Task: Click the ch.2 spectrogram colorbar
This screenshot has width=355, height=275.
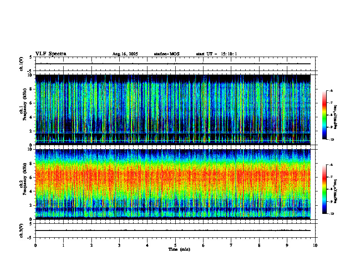Action: (324, 189)
